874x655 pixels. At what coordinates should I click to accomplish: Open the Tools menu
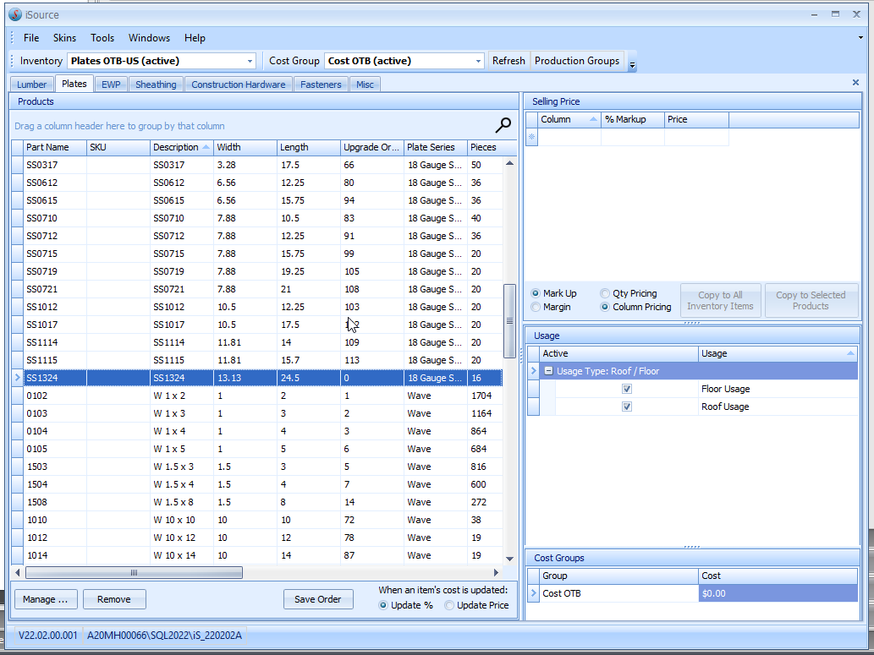pos(102,38)
